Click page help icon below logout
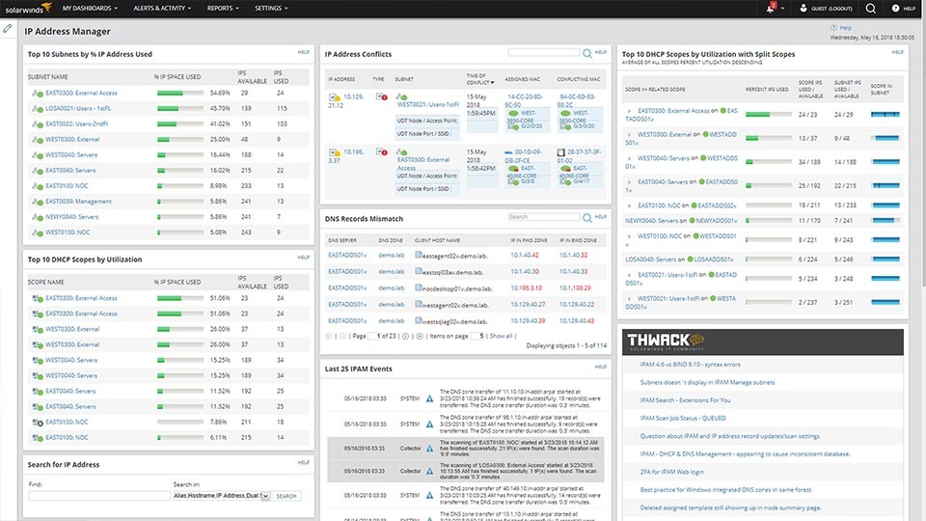Viewport: 926px width, 521px height. coord(833,28)
